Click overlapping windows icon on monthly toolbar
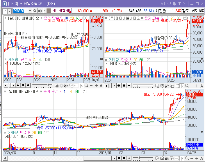Screen dimensions: 205x162 pos(71,86)
